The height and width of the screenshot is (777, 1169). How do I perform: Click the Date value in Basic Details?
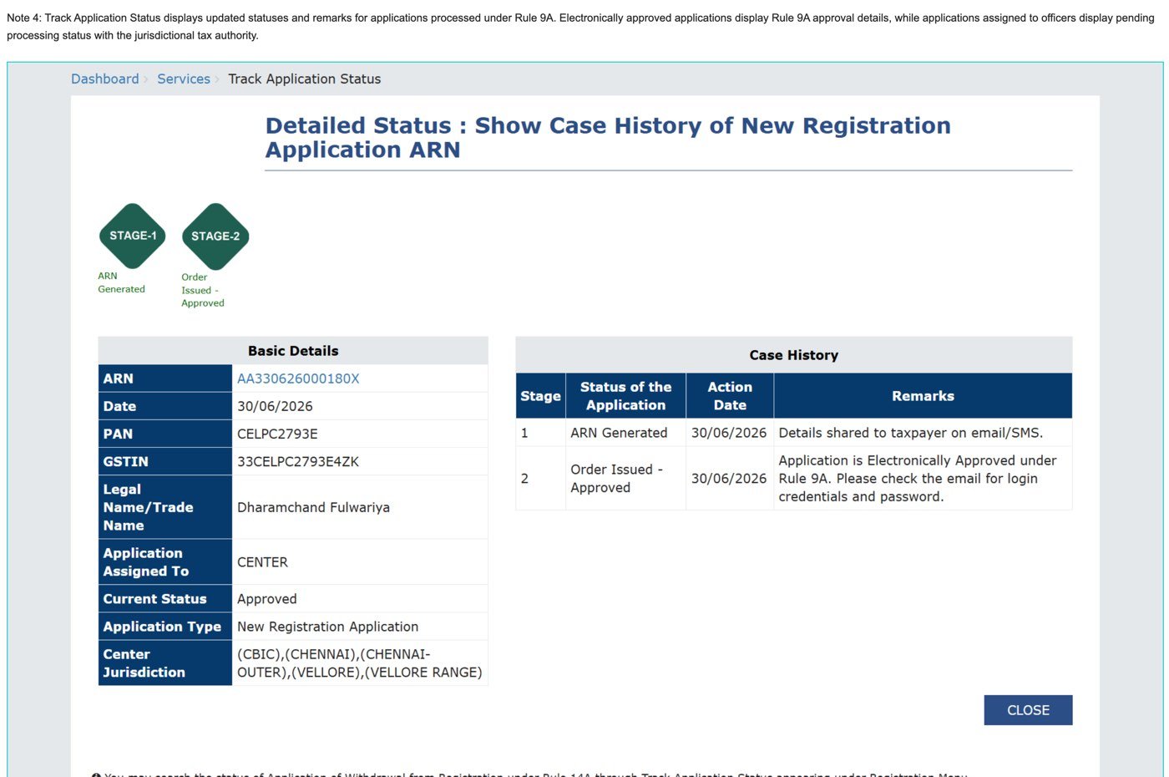tap(275, 406)
